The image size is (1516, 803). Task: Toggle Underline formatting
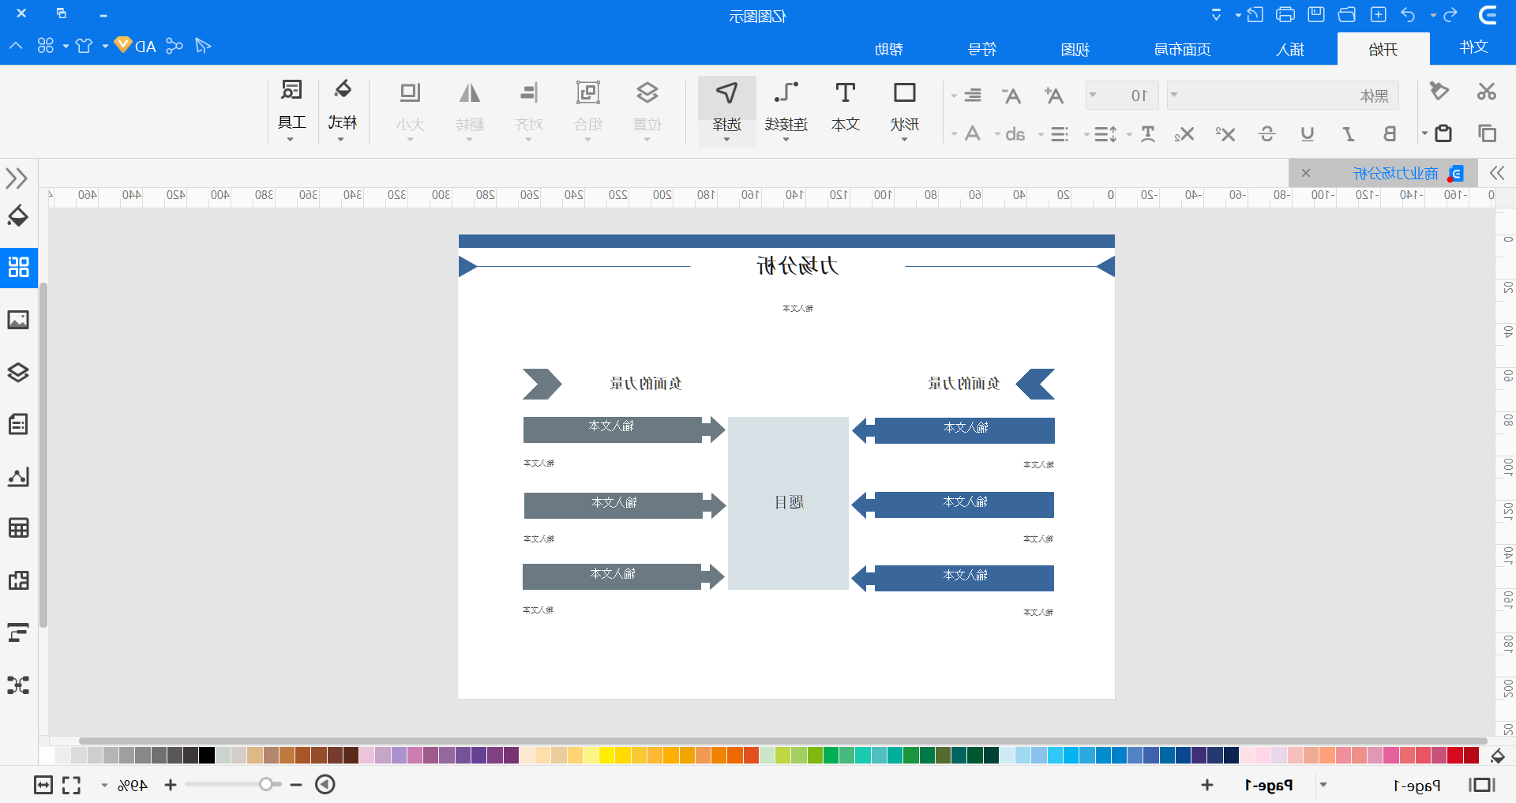[1308, 133]
